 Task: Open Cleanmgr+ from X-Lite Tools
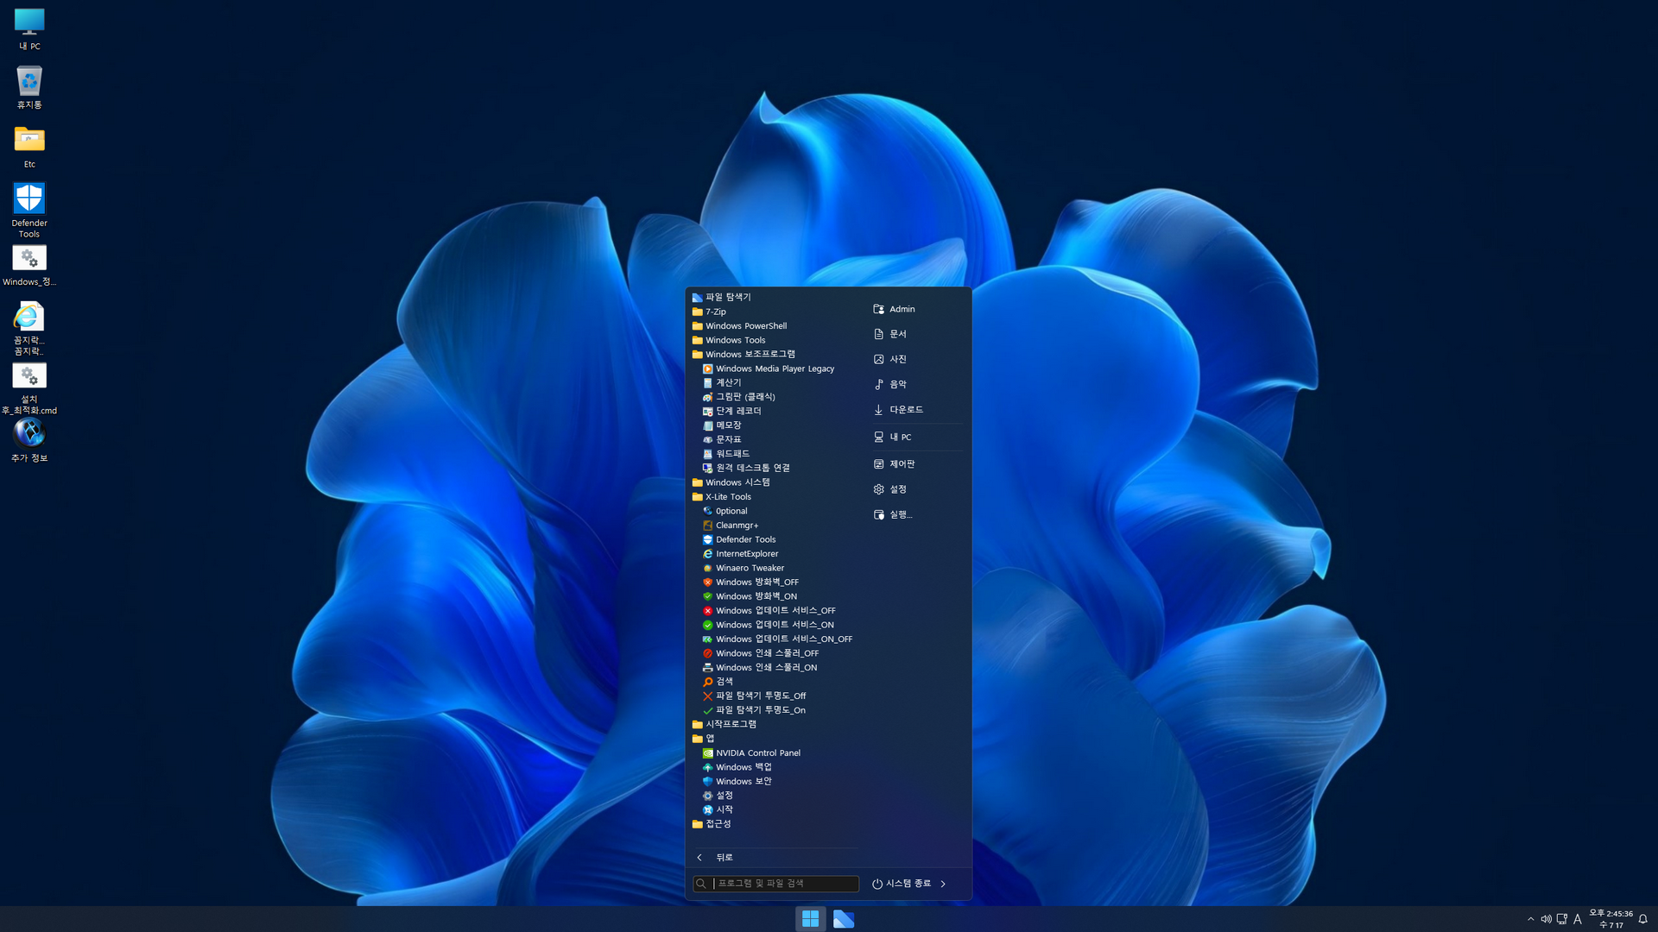[737, 525]
